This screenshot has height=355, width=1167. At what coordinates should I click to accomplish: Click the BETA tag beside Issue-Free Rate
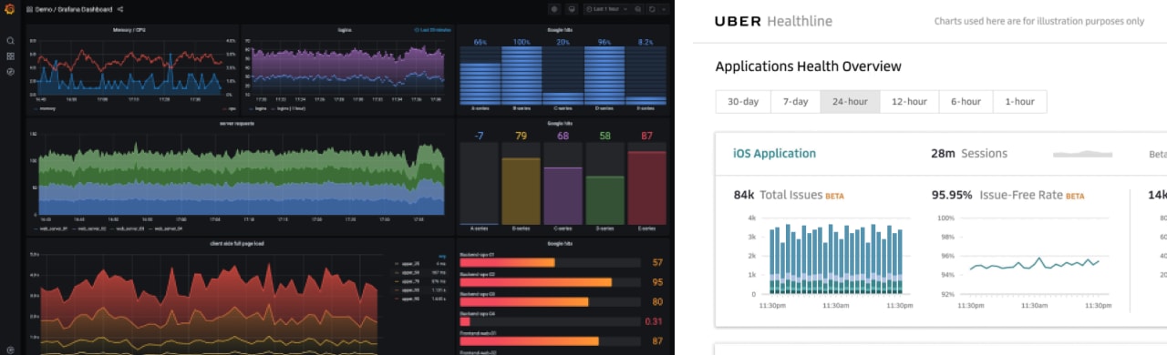click(x=1075, y=196)
